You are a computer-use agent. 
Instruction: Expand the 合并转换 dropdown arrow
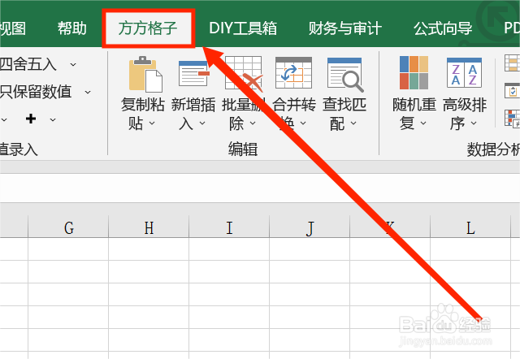click(x=303, y=123)
